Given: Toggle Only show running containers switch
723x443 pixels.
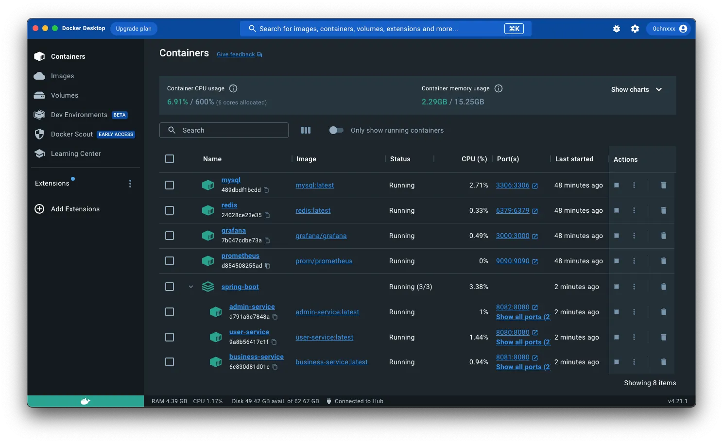Looking at the screenshot, I should click(336, 130).
